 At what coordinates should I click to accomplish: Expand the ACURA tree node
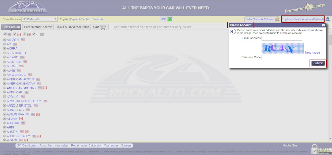point(4,48)
